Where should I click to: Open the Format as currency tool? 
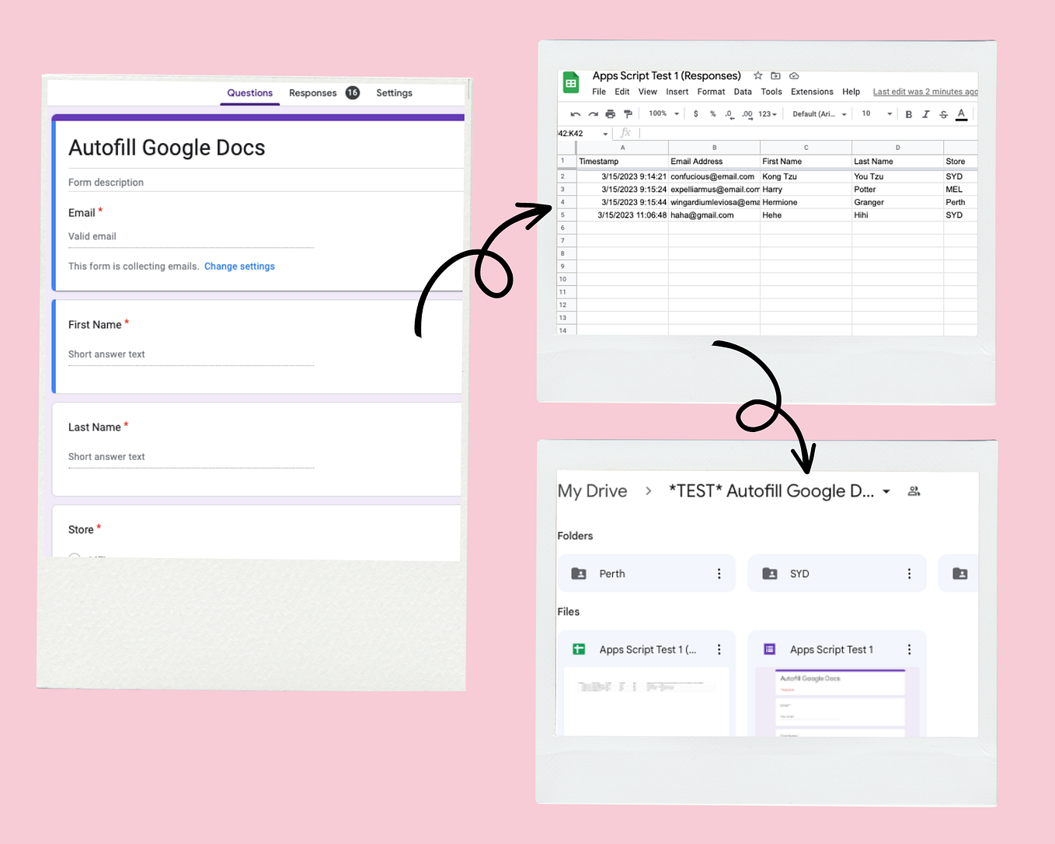pos(695,113)
